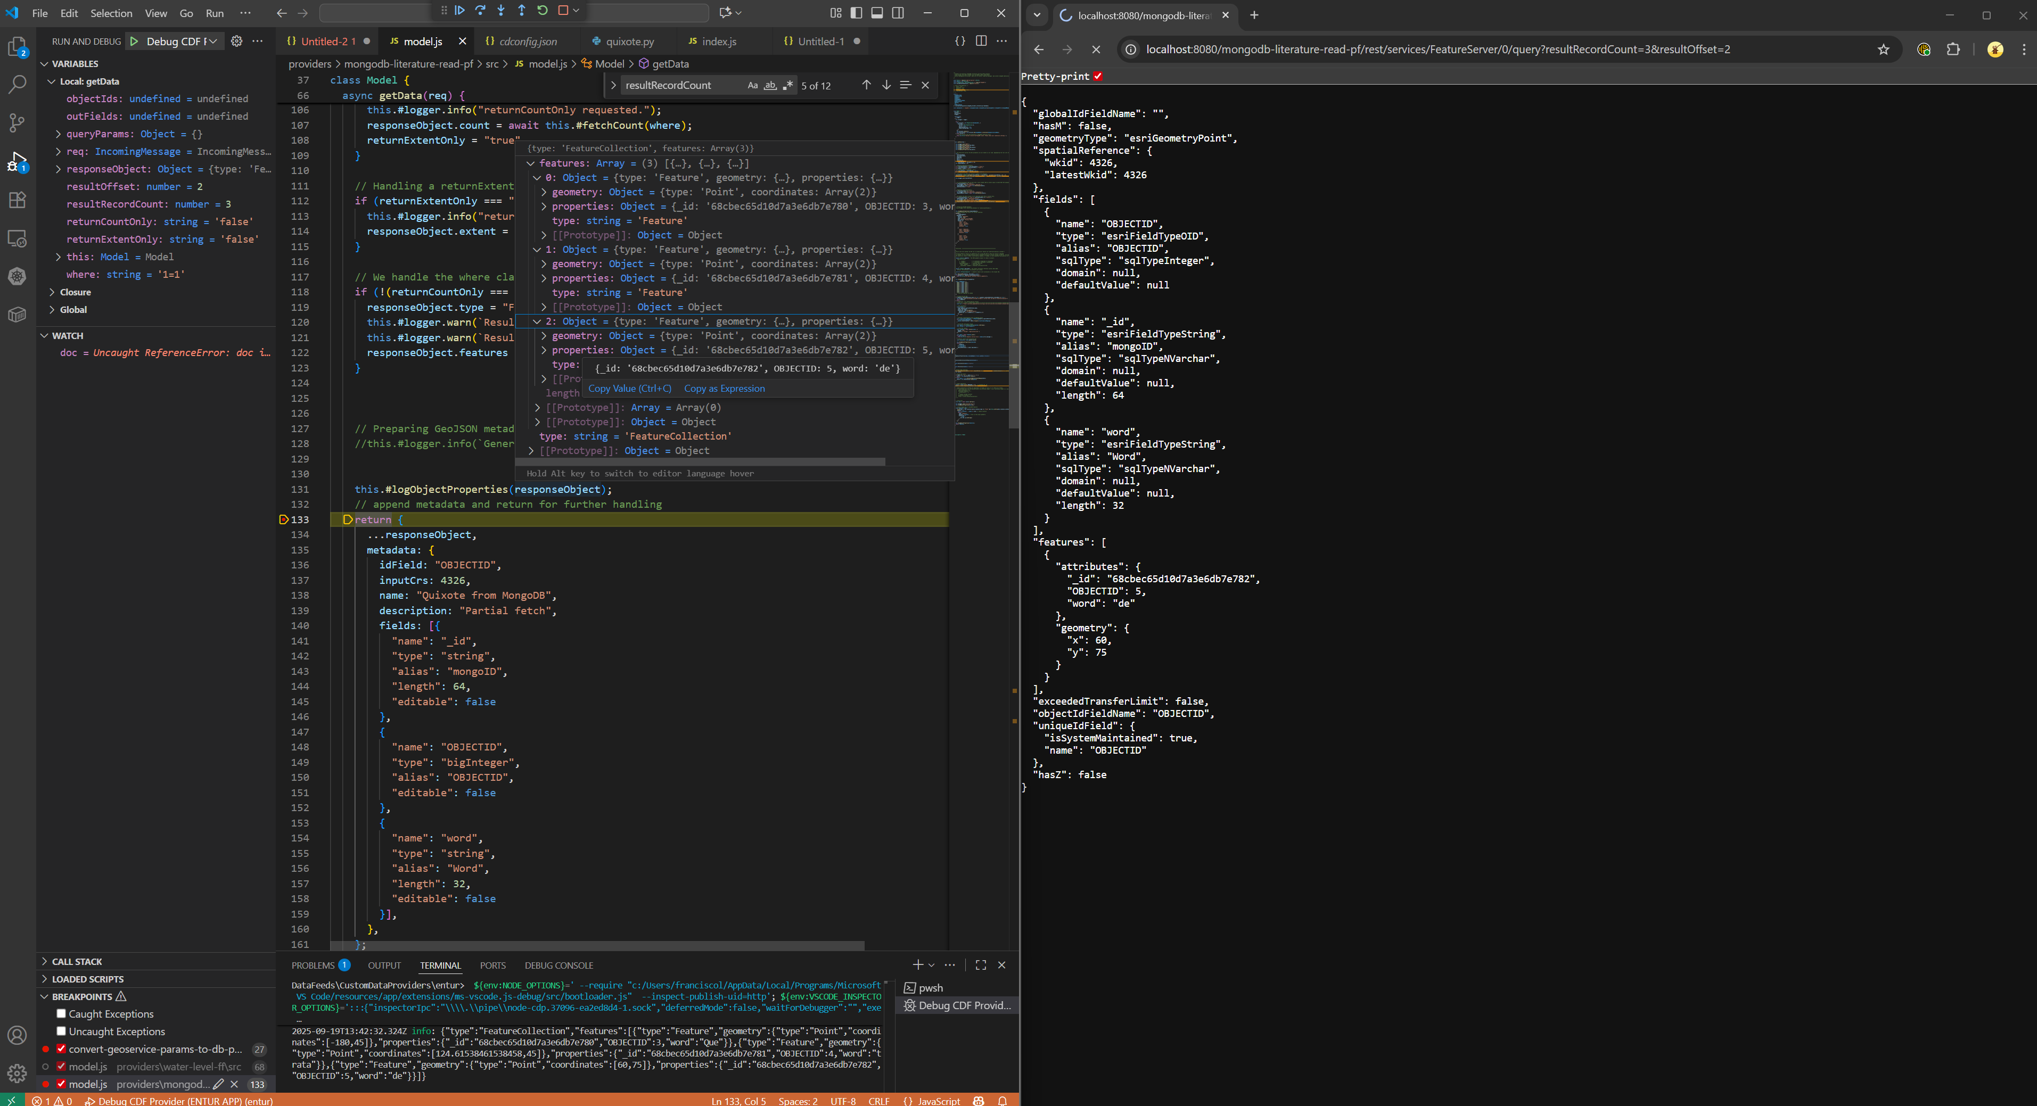The width and height of the screenshot is (2037, 1106).
Task: Go back in Chrome browser
Action: pos(1038,49)
